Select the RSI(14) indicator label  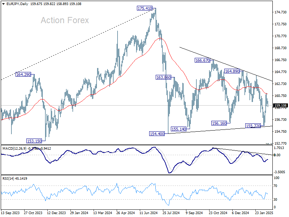point(9,178)
